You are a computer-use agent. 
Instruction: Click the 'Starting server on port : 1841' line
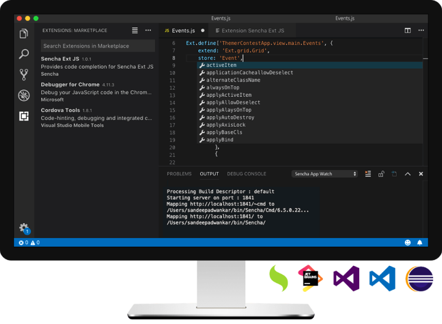(210, 197)
